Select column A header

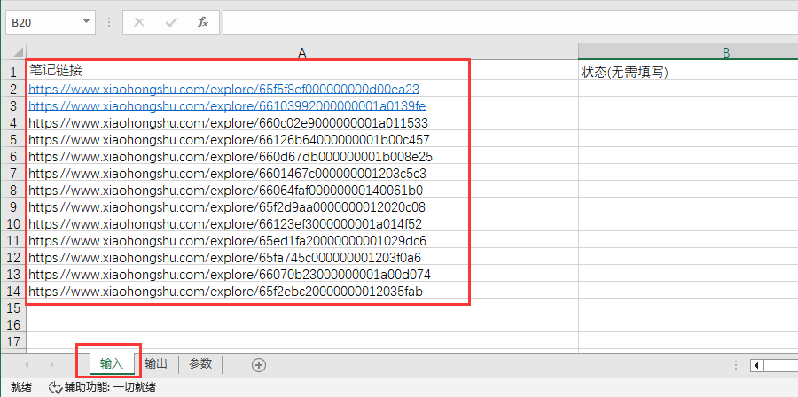[302, 52]
